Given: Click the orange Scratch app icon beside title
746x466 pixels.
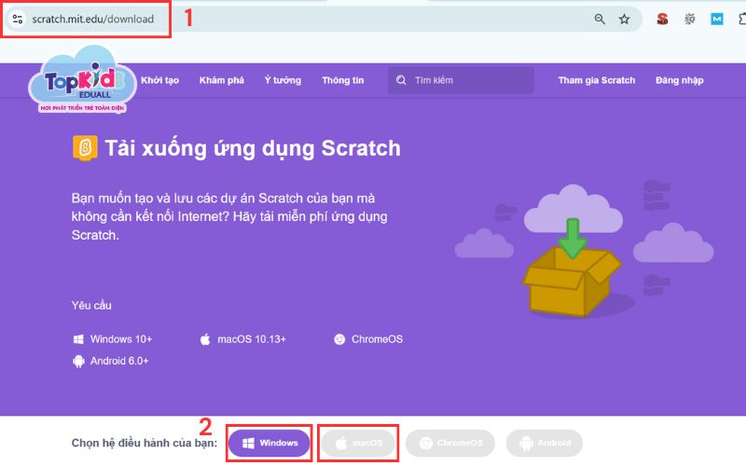Looking at the screenshot, I should click(85, 148).
